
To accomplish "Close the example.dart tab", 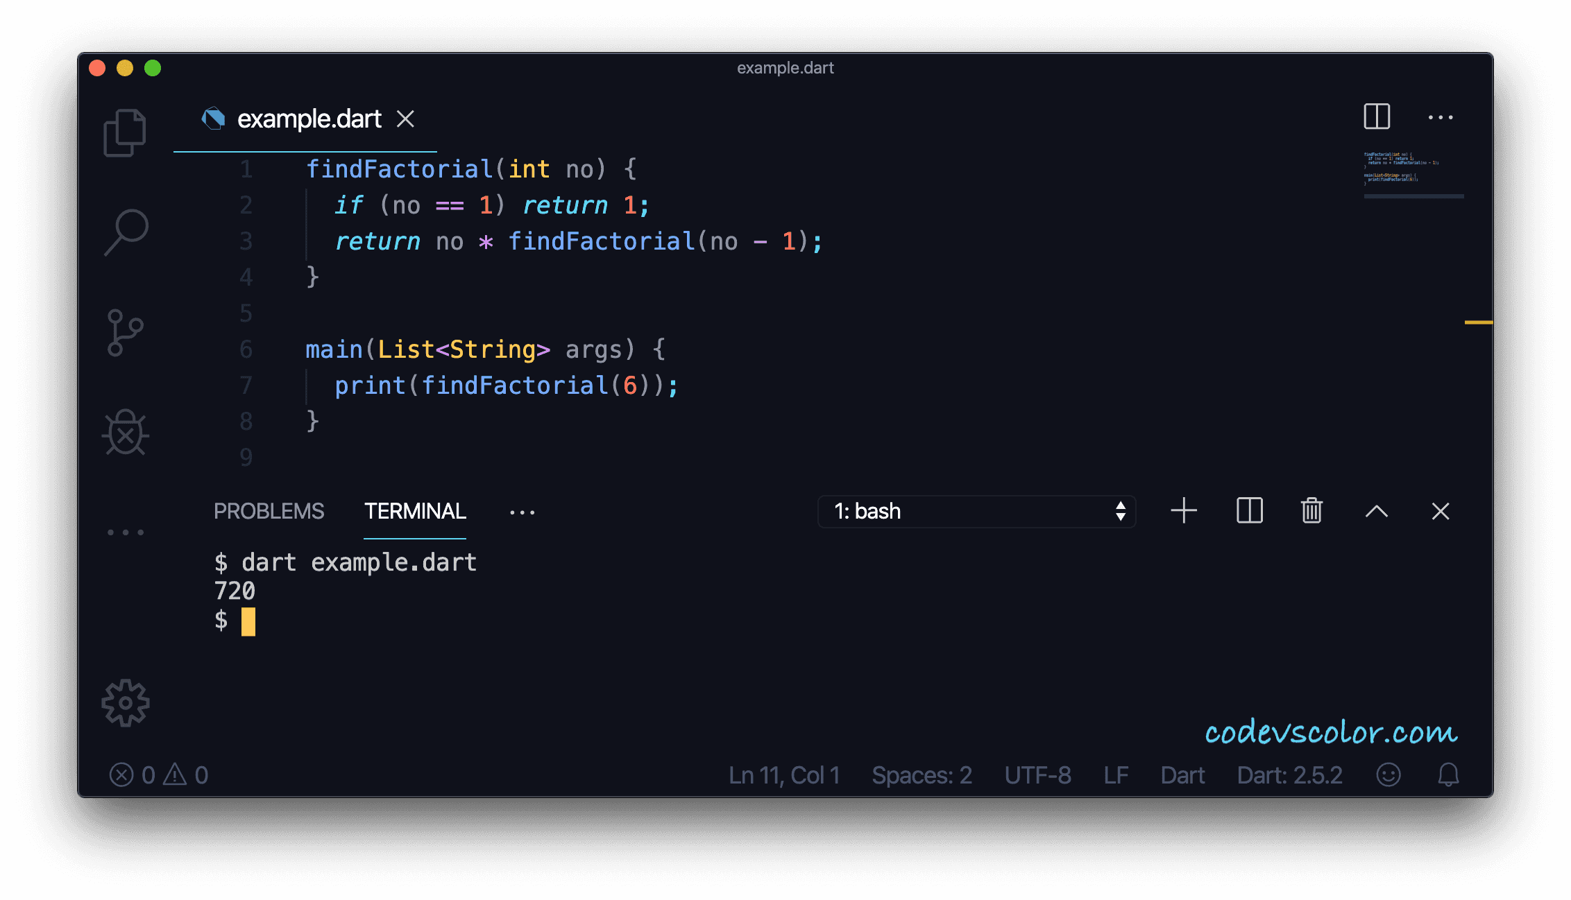I will pos(405,119).
